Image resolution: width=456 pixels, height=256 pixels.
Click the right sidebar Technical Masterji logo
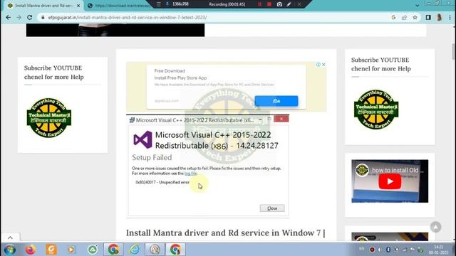pyautogui.click(x=376, y=110)
